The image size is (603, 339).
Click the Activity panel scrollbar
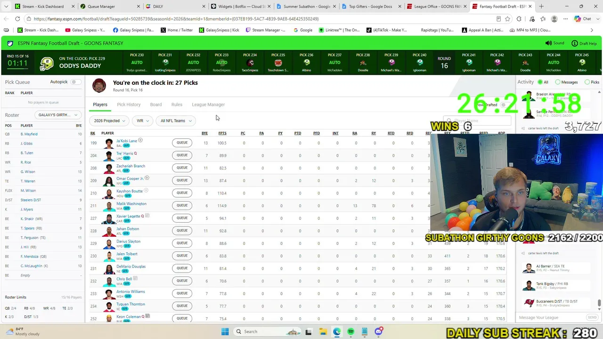tap(599, 302)
